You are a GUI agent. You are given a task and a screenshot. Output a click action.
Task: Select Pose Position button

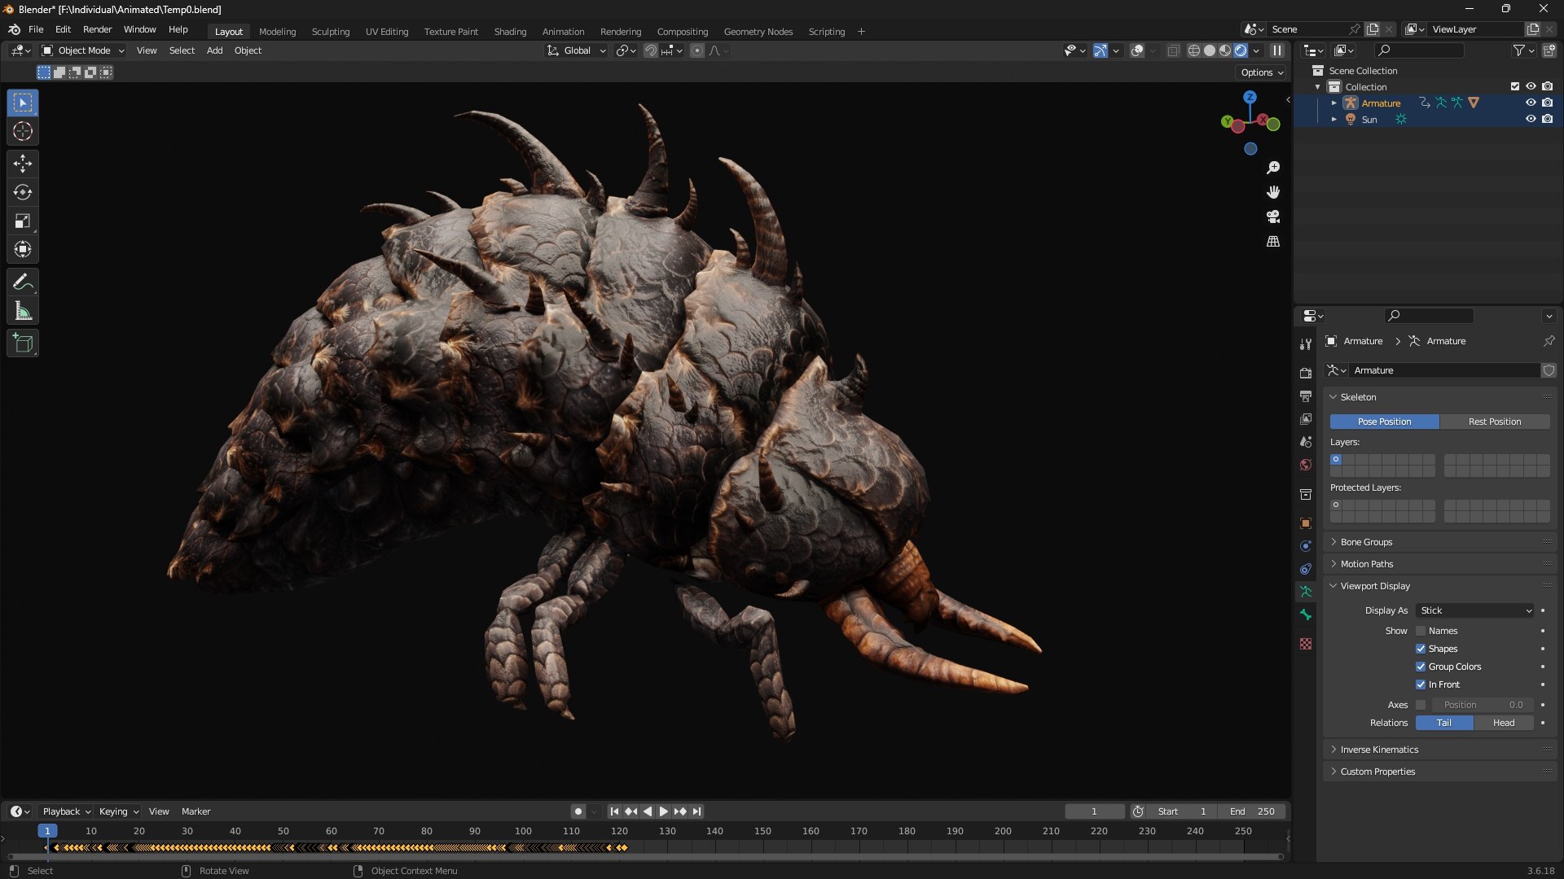point(1384,422)
